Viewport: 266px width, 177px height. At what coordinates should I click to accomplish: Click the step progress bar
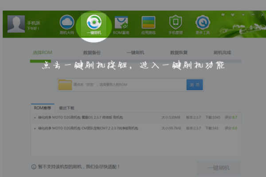click(136, 61)
